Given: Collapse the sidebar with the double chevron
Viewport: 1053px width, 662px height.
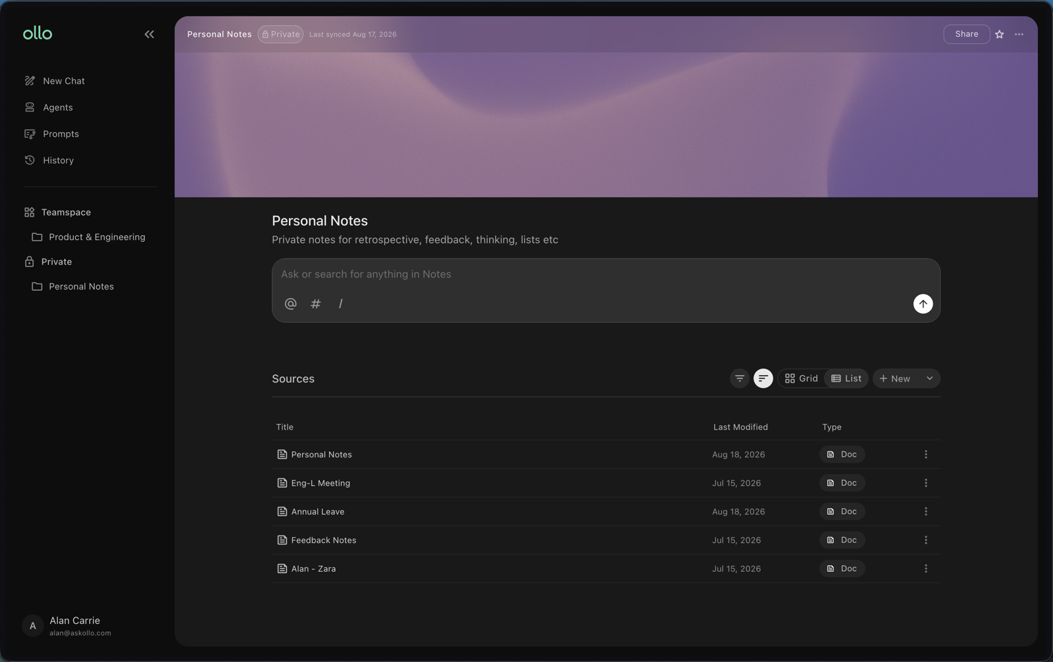Looking at the screenshot, I should (x=149, y=34).
